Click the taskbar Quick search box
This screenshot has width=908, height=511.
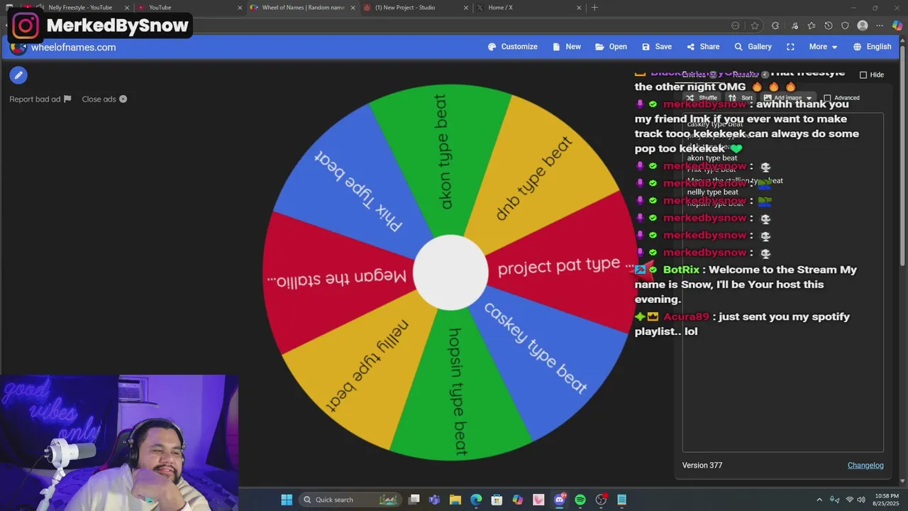tap(349, 500)
